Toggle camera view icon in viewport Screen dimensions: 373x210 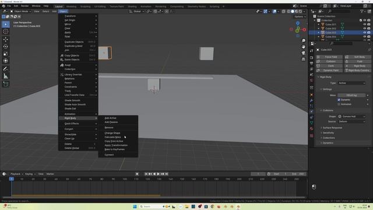pos(304,53)
